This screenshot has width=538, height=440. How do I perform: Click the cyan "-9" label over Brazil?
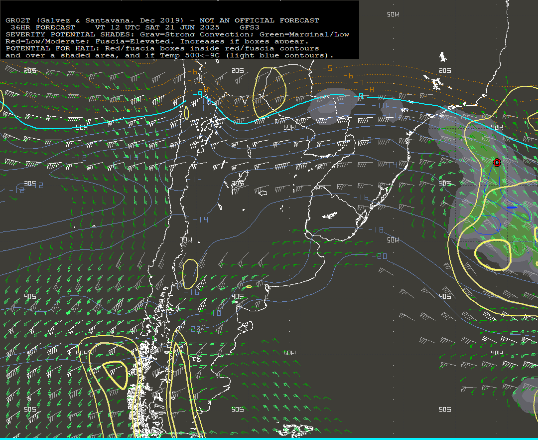click(359, 96)
